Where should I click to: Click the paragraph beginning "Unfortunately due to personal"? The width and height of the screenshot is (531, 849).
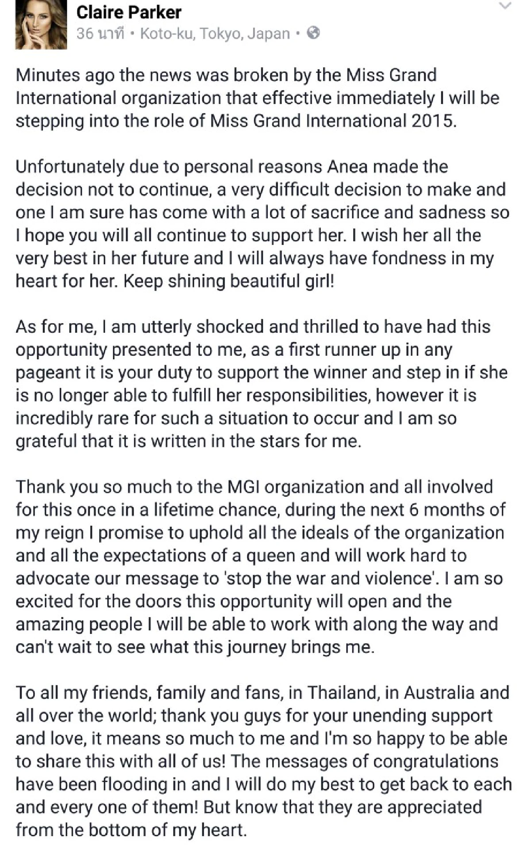click(262, 224)
